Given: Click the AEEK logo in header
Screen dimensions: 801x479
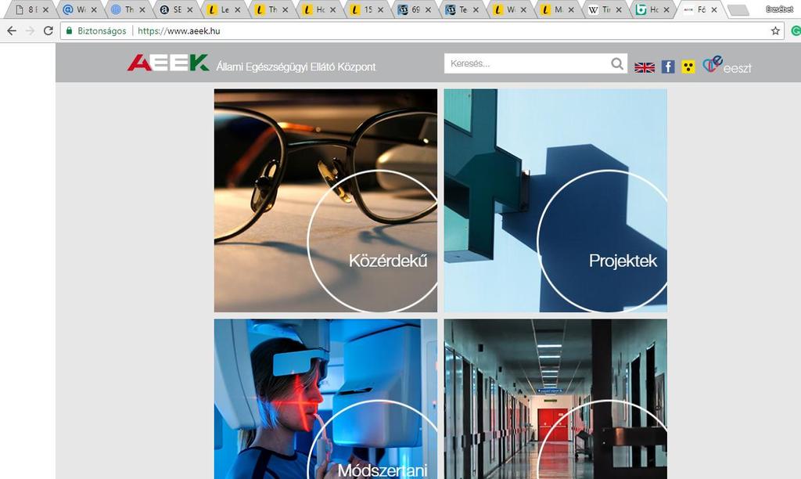Looking at the screenshot, I should click(x=168, y=63).
